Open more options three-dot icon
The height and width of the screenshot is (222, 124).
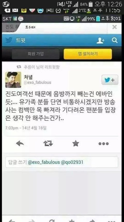(104, 144)
